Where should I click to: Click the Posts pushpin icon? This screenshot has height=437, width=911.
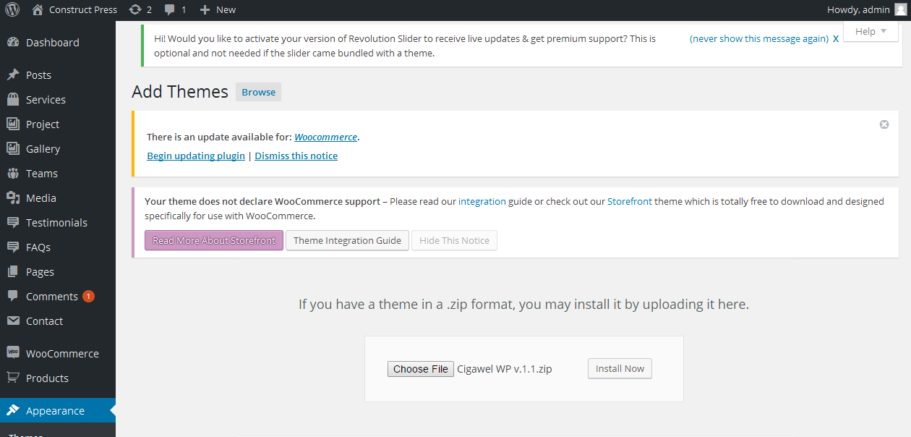click(x=13, y=75)
